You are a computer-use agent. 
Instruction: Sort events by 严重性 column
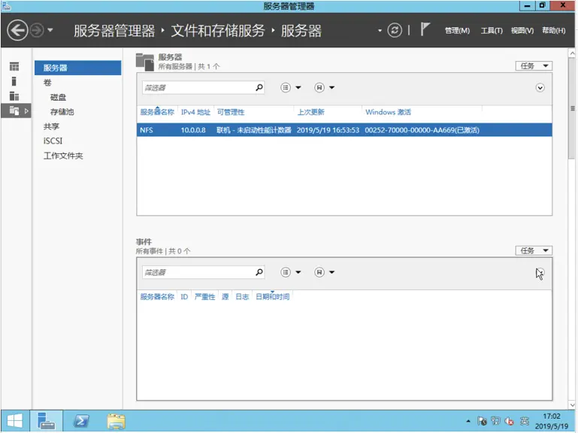205,297
